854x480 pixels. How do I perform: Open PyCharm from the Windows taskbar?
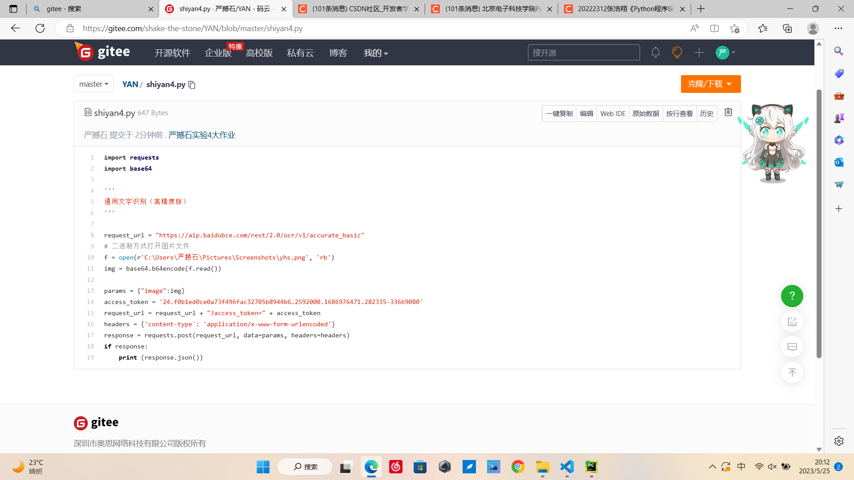[591, 467]
